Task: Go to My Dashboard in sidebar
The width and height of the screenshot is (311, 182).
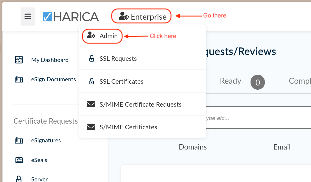Action: [x=50, y=60]
